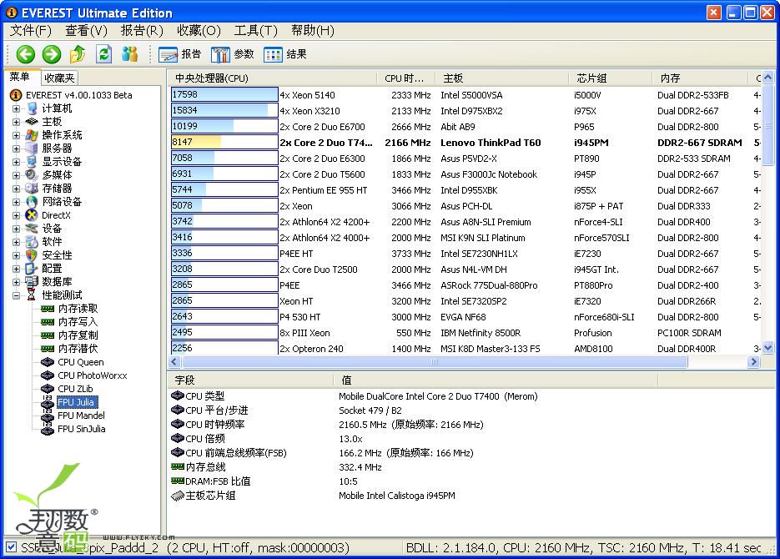Open the 参数 parameters toolbar button
The width and height of the screenshot is (780, 559).
click(232, 53)
